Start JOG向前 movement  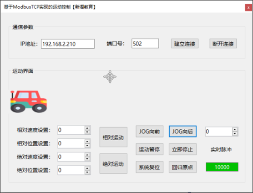coord(149,132)
